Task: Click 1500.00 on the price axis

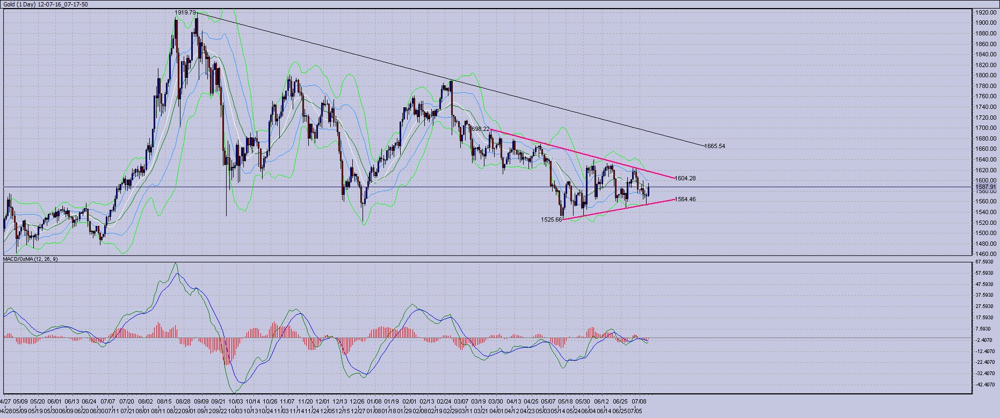Action: point(985,233)
